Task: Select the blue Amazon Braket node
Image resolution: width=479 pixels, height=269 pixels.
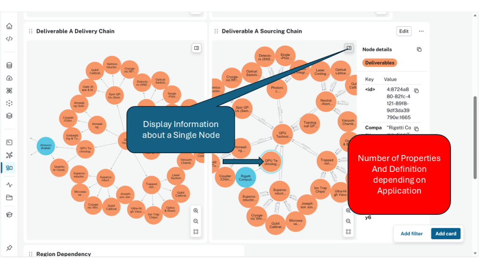Action: coord(46,146)
